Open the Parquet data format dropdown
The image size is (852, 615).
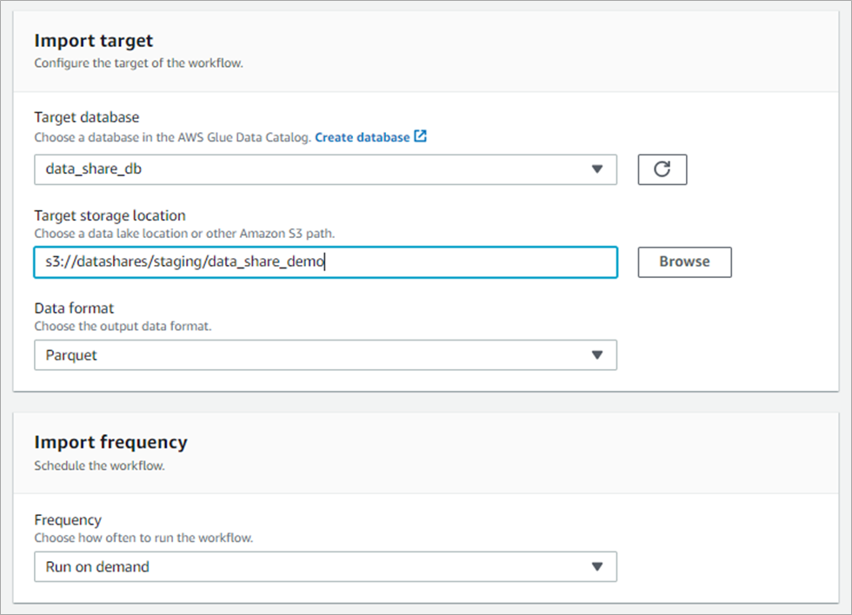pos(313,354)
